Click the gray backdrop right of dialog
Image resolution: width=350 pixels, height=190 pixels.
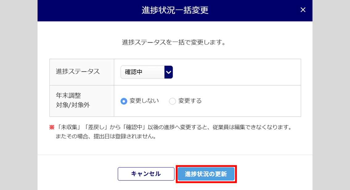tap(331, 93)
